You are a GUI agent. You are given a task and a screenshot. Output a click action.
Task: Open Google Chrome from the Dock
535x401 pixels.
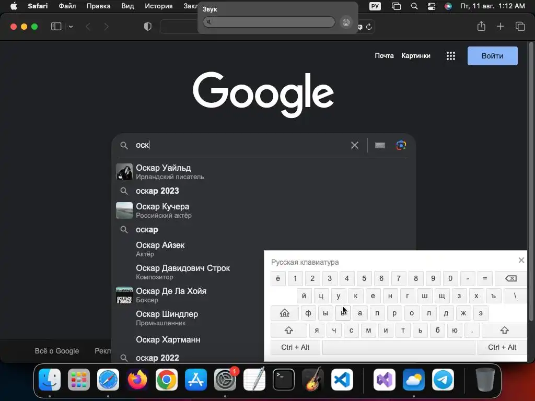pos(167,380)
